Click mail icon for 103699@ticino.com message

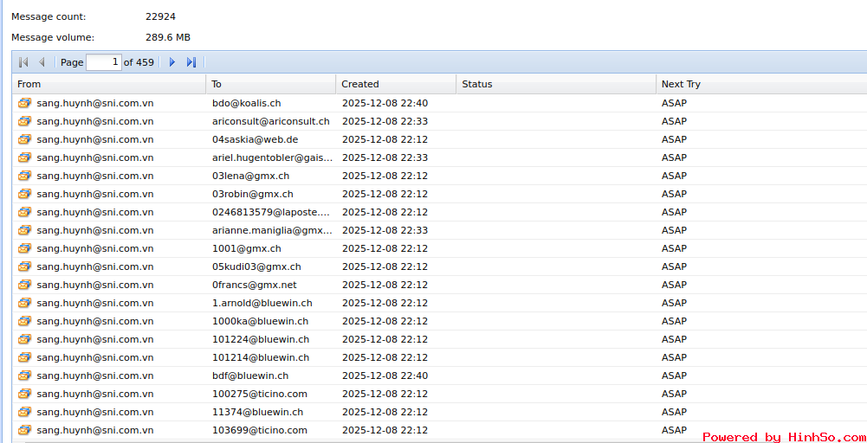pos(24,430)
